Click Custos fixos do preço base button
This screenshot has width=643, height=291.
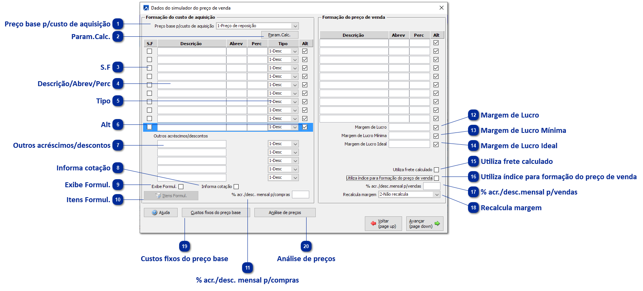[x=216, y=213]
